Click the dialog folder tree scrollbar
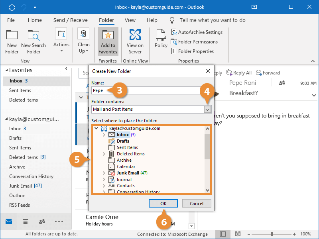The width and height of the screenshot is (319, 239). click(207, 147)
